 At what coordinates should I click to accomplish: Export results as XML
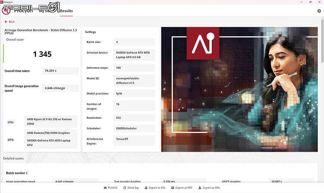click(x=209, y=188)
